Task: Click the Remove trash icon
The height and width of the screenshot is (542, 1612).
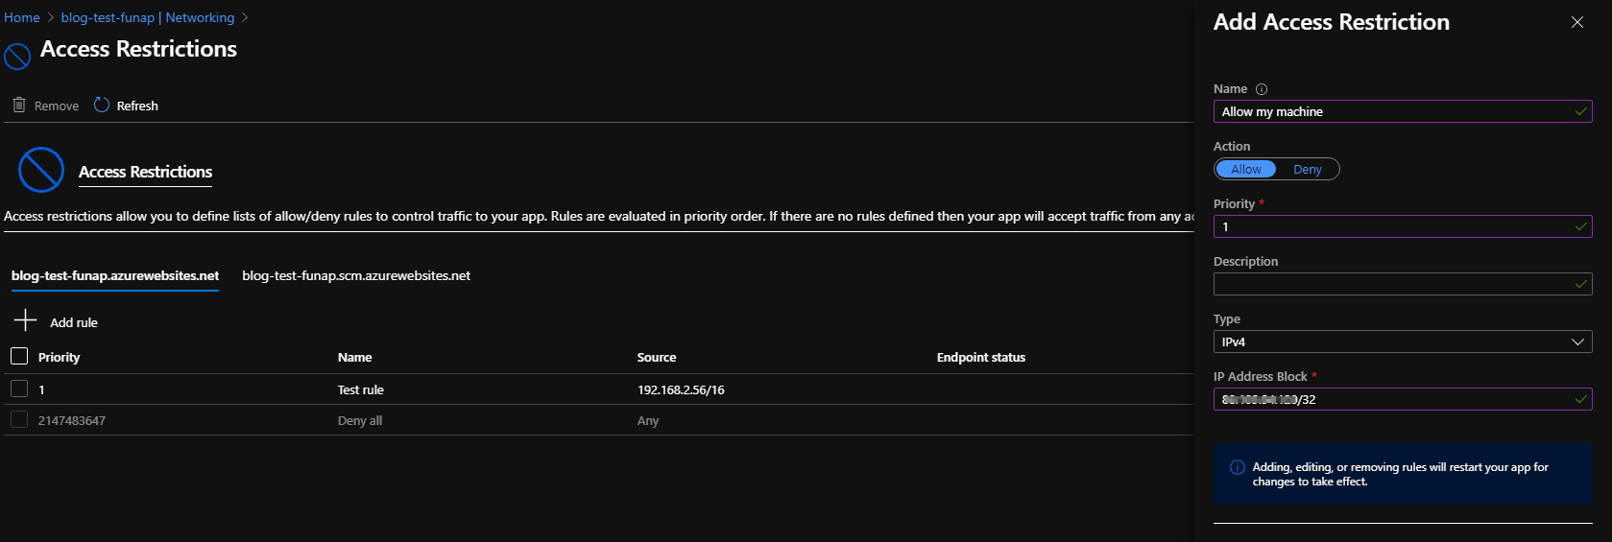Action: [19, 105]
